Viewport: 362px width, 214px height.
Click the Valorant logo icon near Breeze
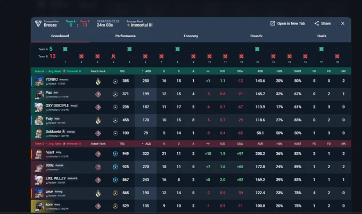pyautogui.click(x=38, y=23)
